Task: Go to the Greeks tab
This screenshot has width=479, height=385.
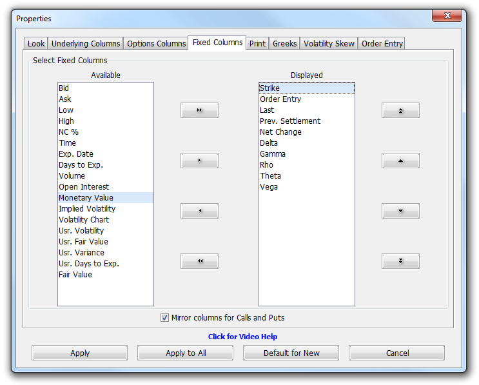Action: click(284, 44)
